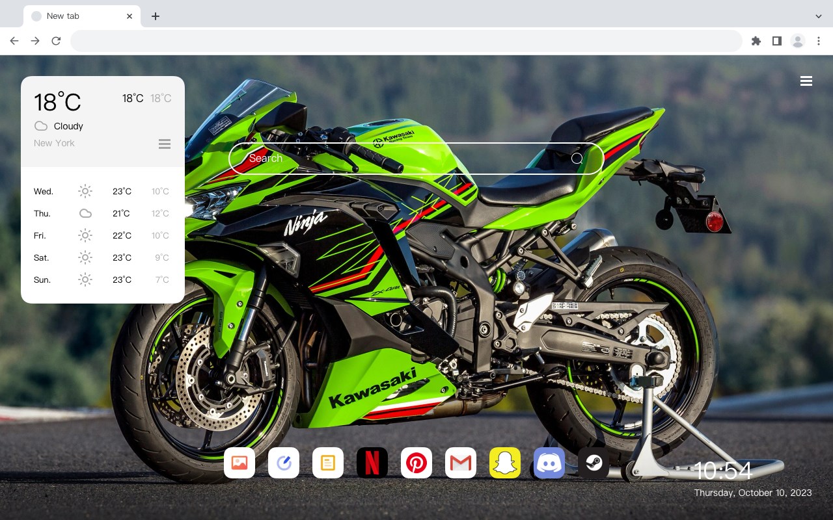
Task: Open the profile avatar menu
Action: tap(797, 41)
